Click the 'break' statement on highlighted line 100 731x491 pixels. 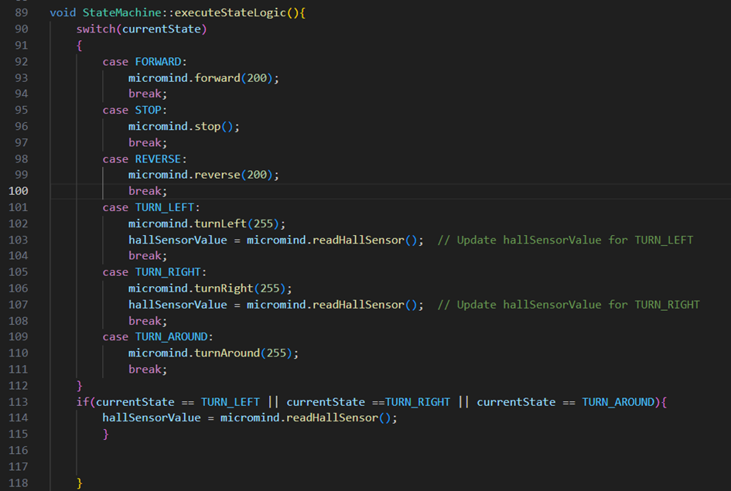pos(145,191)
